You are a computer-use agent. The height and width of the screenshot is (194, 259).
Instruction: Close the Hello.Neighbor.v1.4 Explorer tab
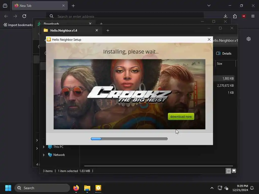click(x=97, y=30)
